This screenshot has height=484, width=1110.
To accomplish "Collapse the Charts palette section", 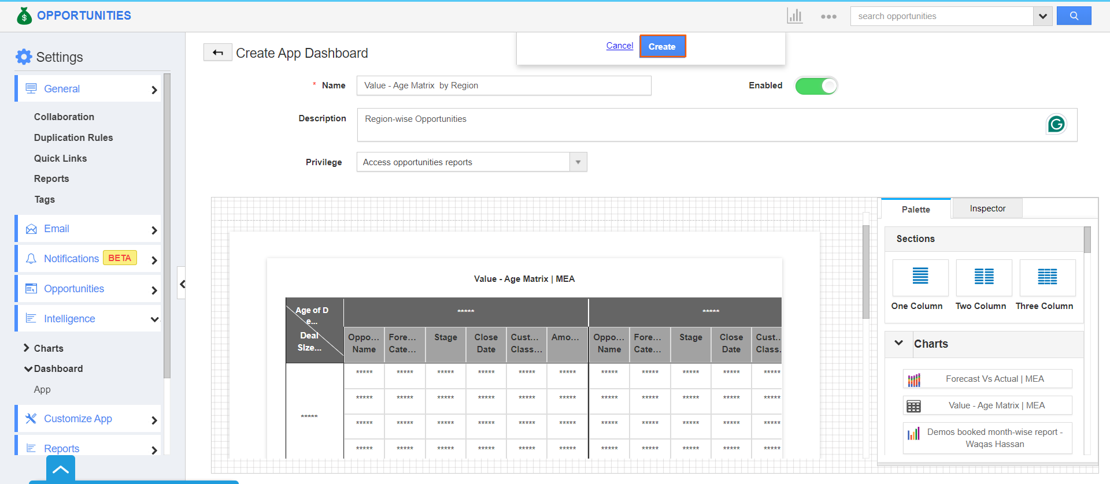I will click(898, 343).
